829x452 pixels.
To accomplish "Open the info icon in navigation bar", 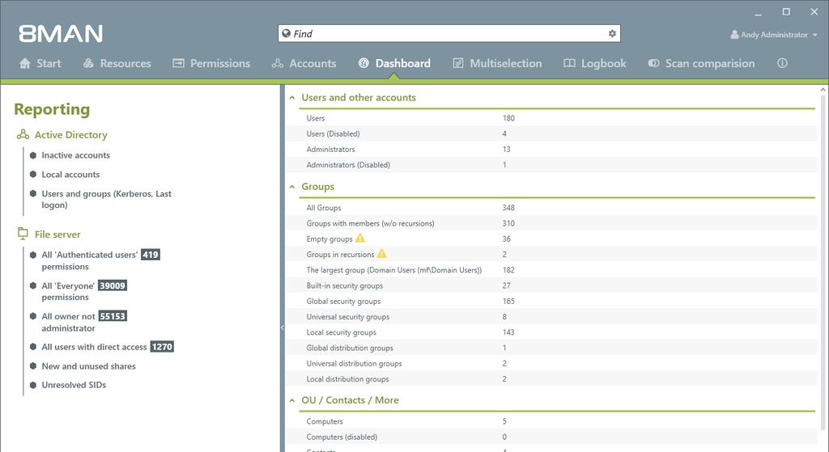I will pos(783,63).
